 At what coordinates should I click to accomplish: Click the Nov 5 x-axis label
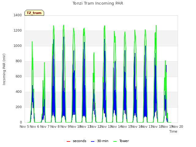(24, 126)
